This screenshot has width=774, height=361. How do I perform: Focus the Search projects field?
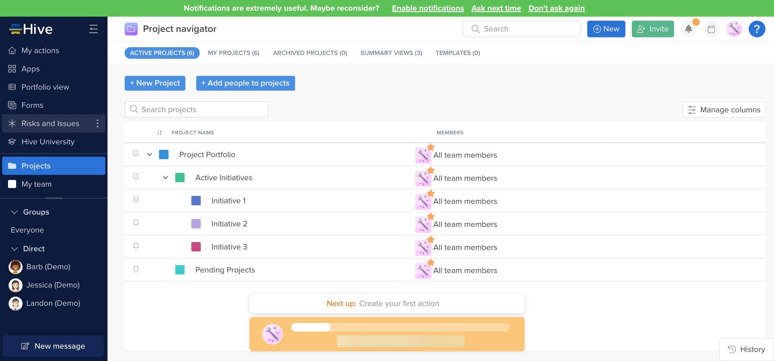click(x=196, y=109)
